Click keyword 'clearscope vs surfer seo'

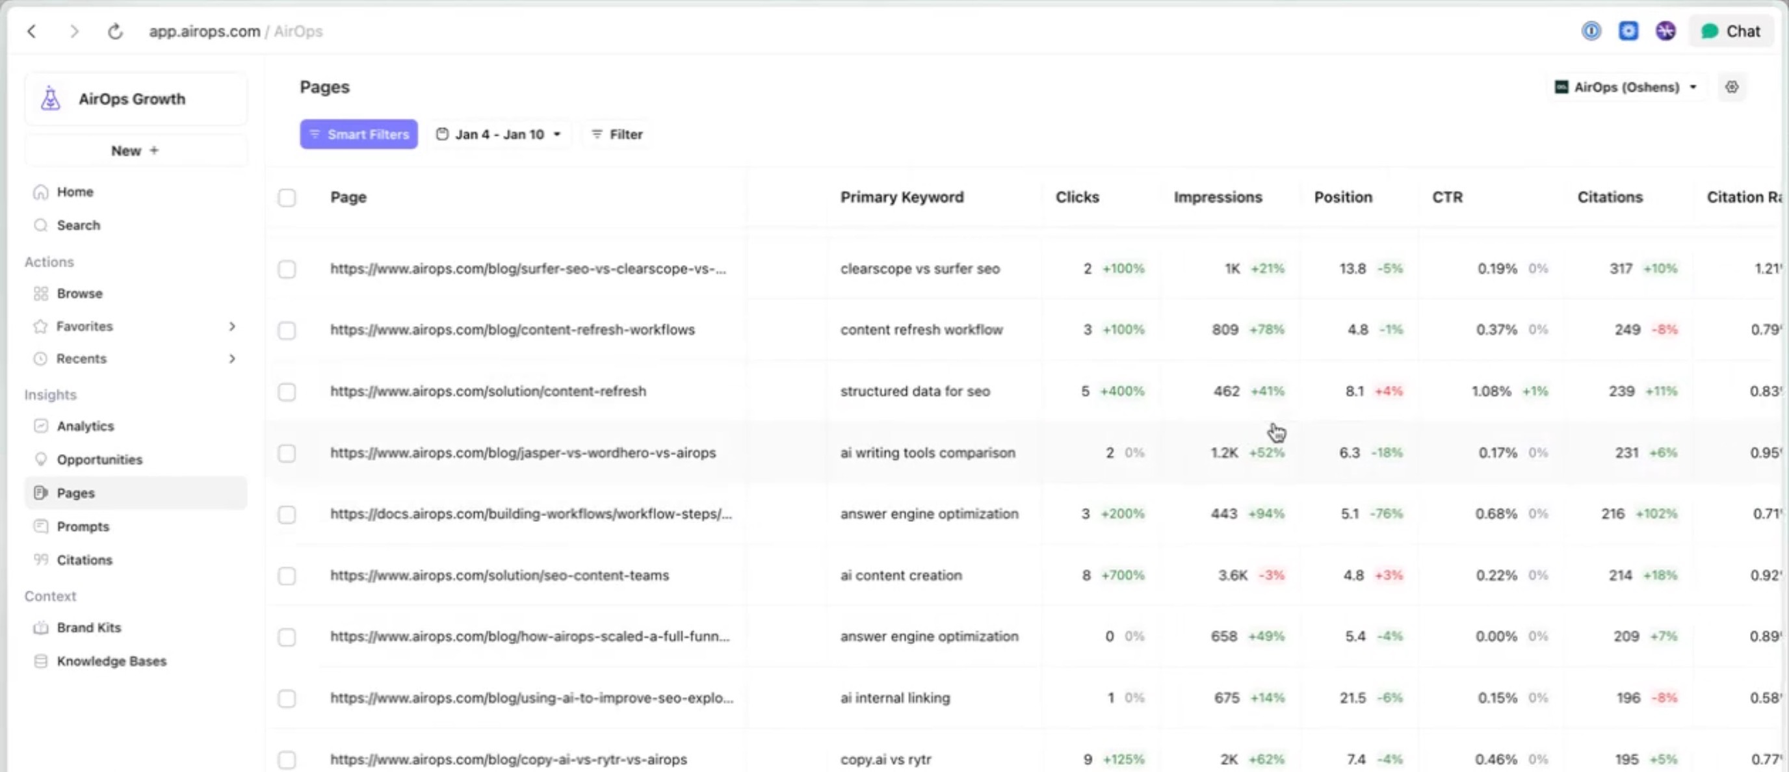pos(921,268)
